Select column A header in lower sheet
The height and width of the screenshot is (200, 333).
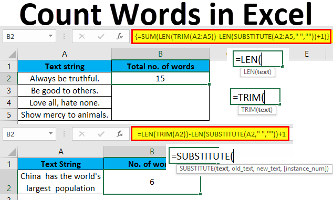61,152
